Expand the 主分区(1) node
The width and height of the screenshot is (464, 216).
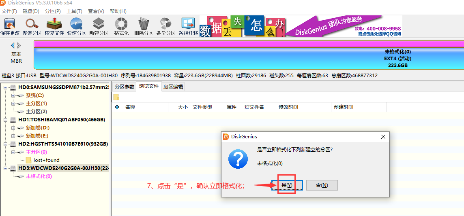[13, 104]
